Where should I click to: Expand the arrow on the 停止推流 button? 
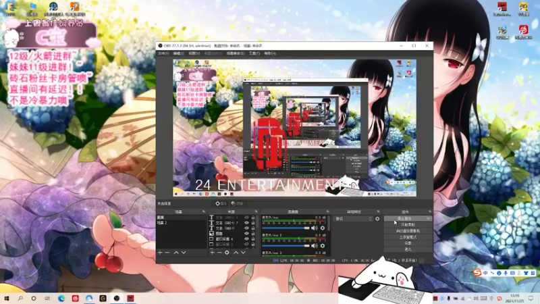click(429, 218)
